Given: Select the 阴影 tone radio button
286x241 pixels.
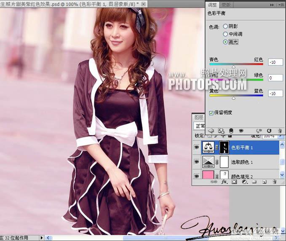Looking at the screenshot, I should pos(225,27).
